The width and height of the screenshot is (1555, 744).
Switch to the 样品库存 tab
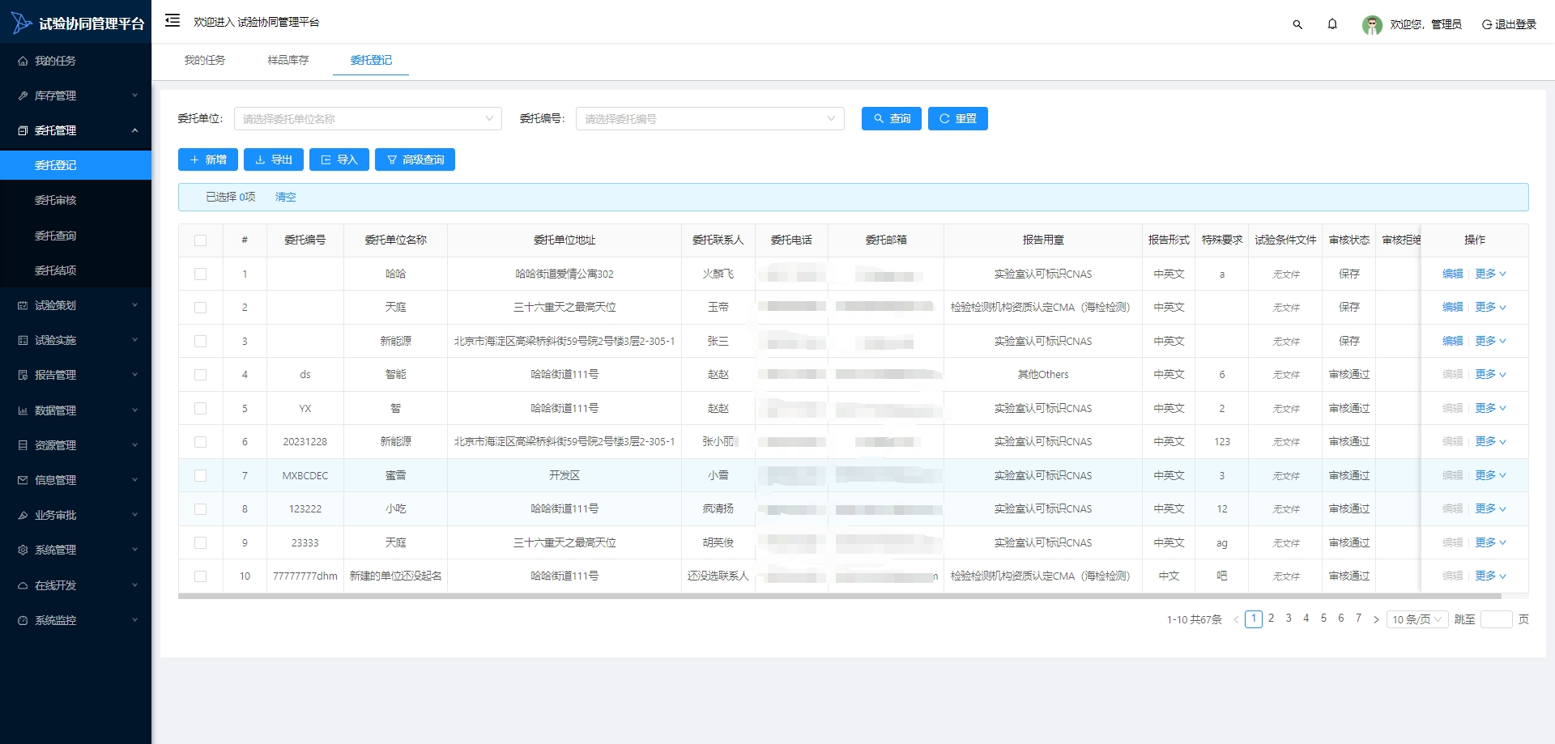[x=288, y=60]
